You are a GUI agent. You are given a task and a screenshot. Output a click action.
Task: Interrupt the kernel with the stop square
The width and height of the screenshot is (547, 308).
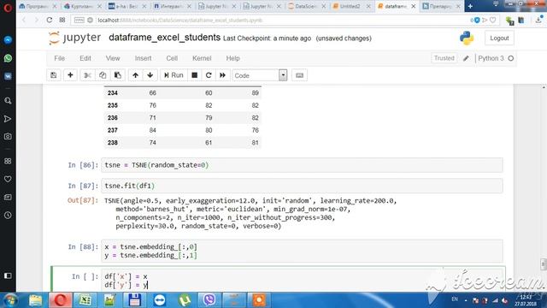[x=195, y=75]
